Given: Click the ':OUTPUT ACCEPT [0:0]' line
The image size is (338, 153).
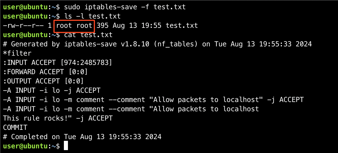Looking at the screenshot, I should 43,81.
